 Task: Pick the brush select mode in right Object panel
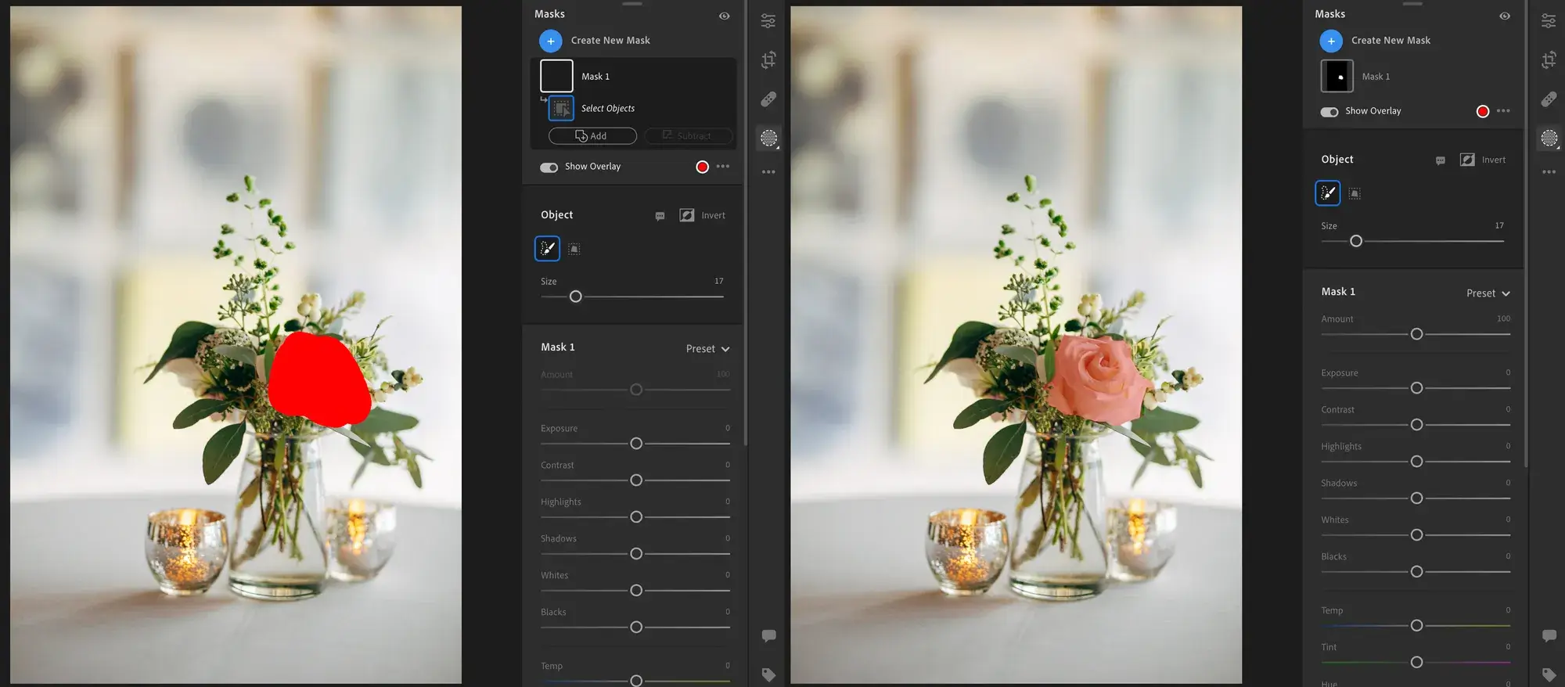click(1327, 193)
